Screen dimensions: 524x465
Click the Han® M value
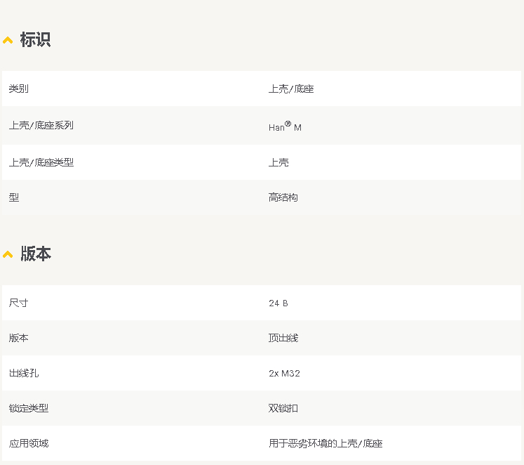(285, 126)
